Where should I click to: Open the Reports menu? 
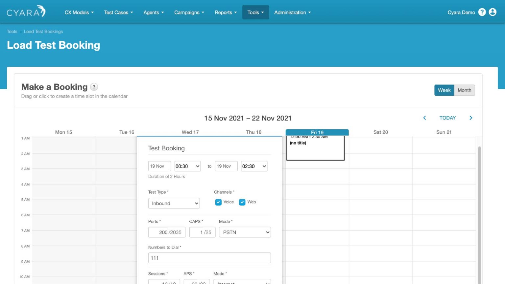(225, 12)
